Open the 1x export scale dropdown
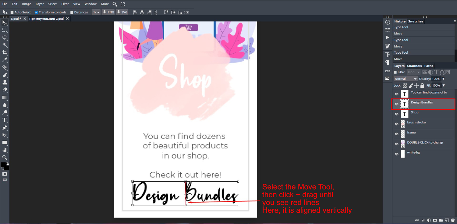This screenshot has height=224, width=457. (96, 12)
